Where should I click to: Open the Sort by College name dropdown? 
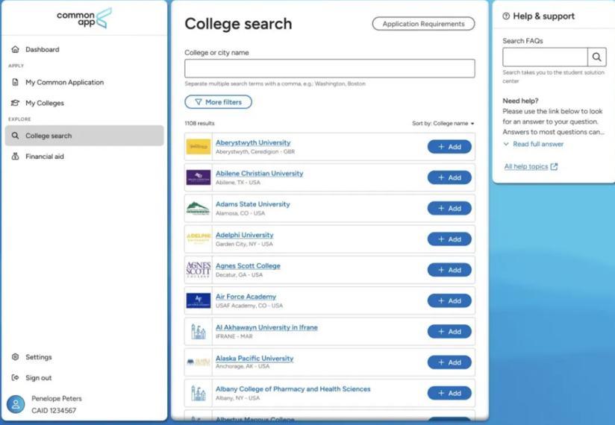coord(443,123)
